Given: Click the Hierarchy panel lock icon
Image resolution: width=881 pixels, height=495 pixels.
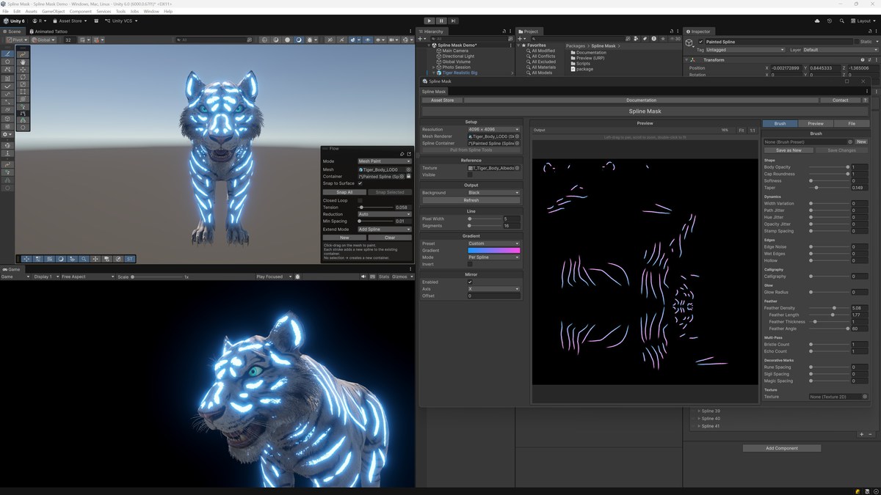Looking at the screenshot, I should tap(504, 32).
